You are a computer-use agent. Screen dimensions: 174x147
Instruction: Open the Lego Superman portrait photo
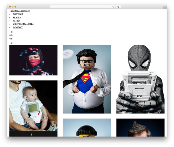tap(87, 79)
